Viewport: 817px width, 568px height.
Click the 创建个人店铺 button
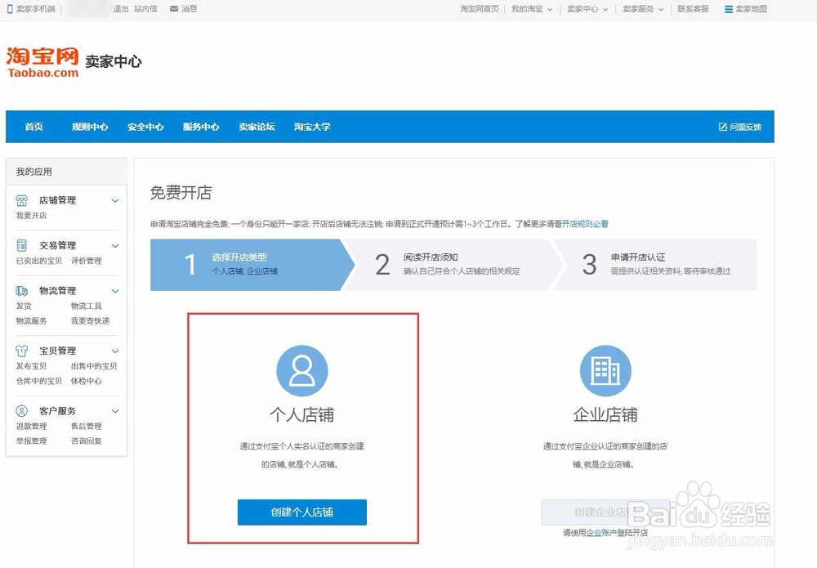(302, 512)
